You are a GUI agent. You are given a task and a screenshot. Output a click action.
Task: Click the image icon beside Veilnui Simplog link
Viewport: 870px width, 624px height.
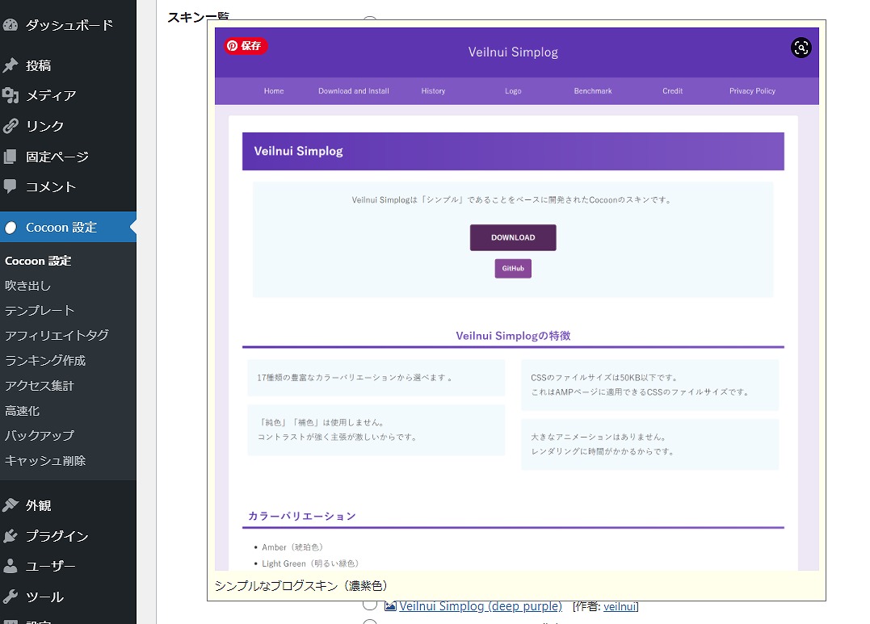tap(390, 606)
